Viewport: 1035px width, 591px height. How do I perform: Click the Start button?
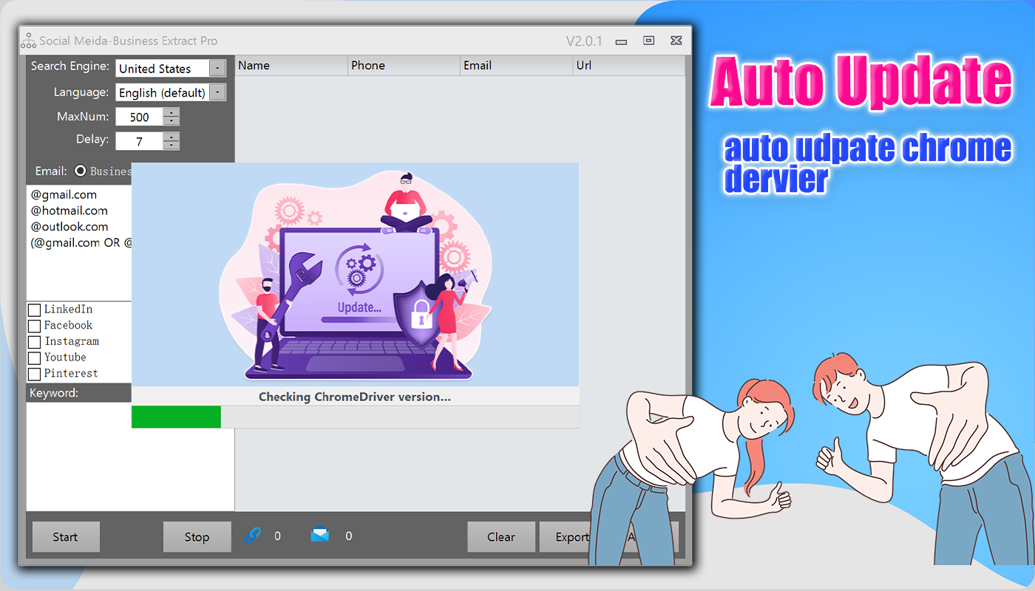click(x=66, y=537)
